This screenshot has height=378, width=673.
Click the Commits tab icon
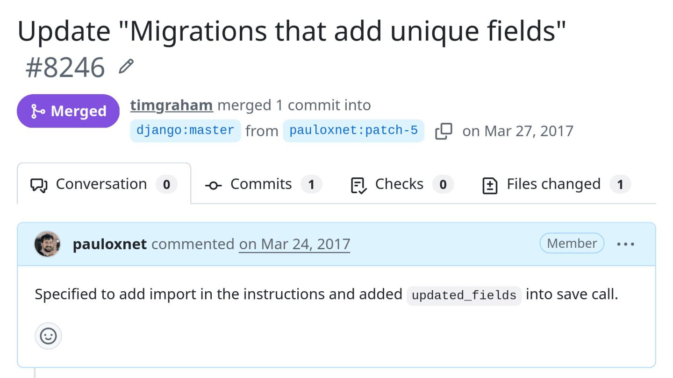[x=213, y=185]
